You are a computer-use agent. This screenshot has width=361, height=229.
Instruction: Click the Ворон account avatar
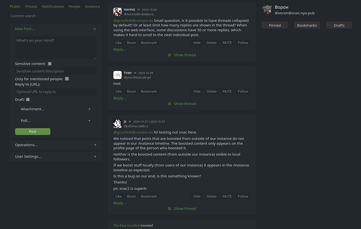point(267,9)
